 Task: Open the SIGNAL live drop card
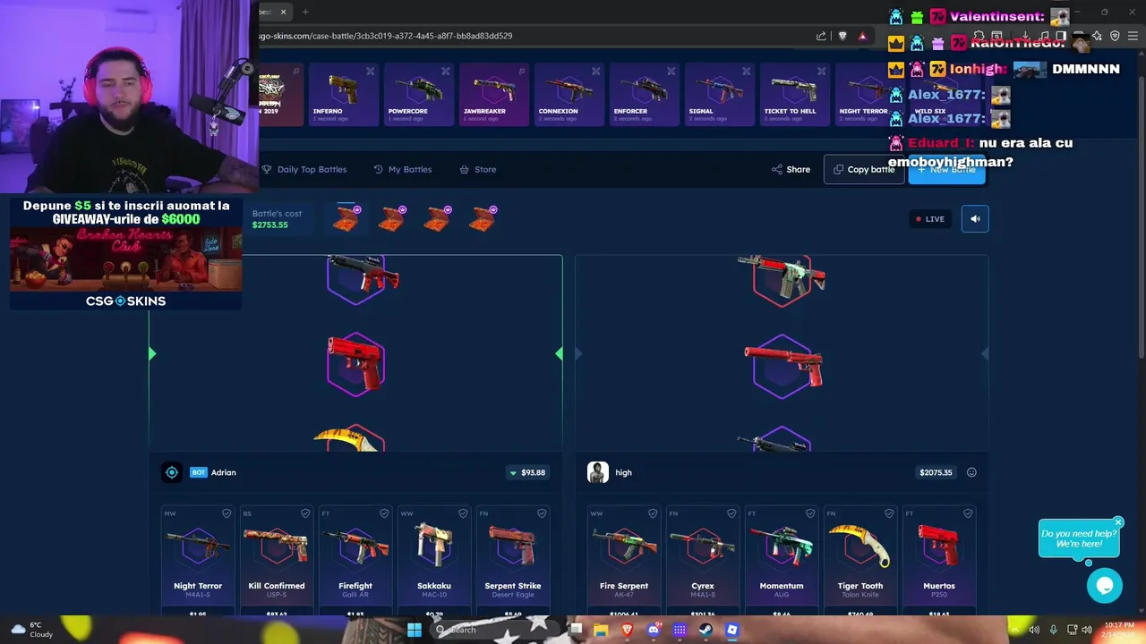tap(719, 95)
